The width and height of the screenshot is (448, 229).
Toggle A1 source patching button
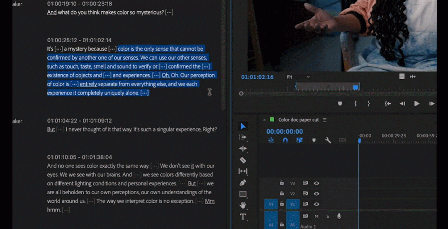click(271, 220)
